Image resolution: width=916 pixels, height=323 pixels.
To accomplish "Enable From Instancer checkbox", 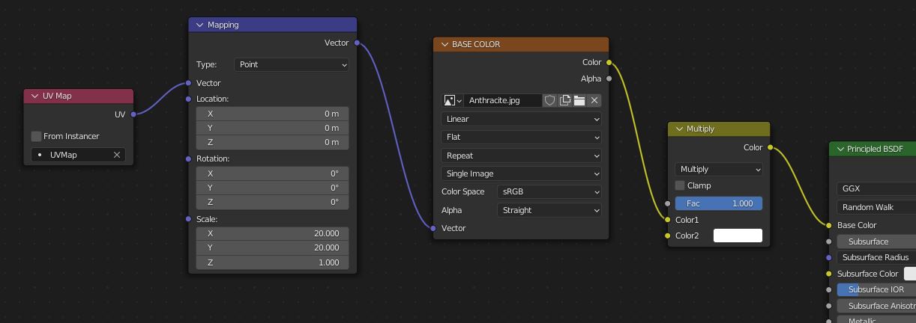I will tap(36, 136).
